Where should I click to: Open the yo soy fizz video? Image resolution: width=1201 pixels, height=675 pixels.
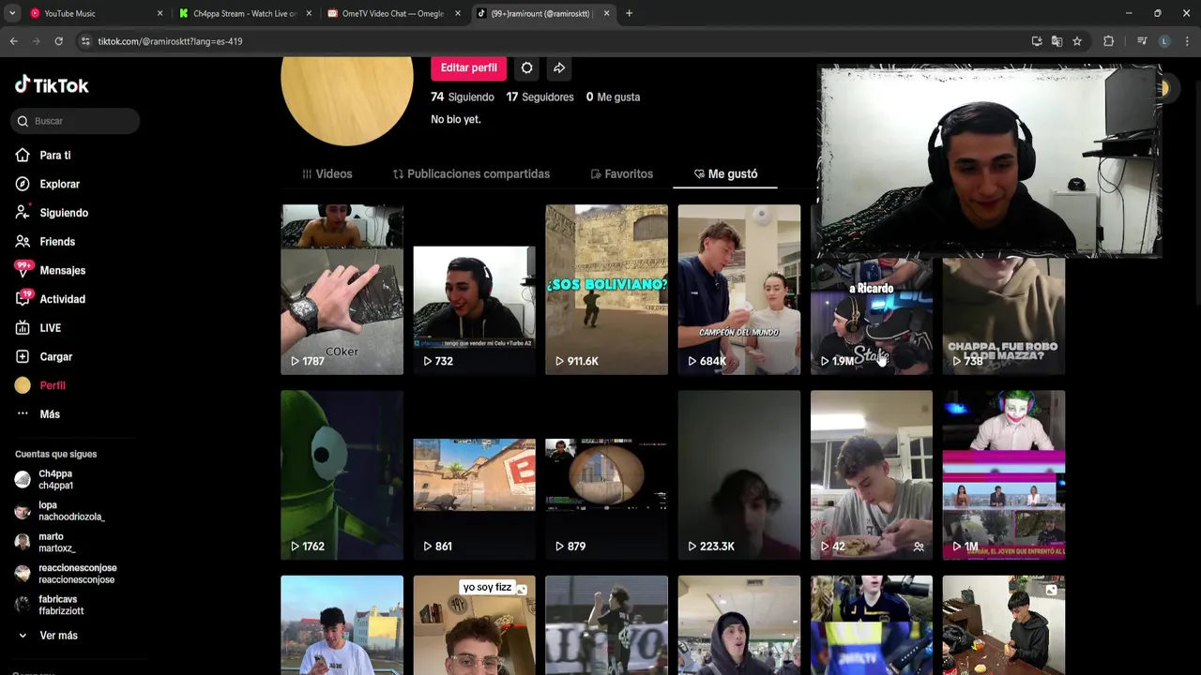474,625
